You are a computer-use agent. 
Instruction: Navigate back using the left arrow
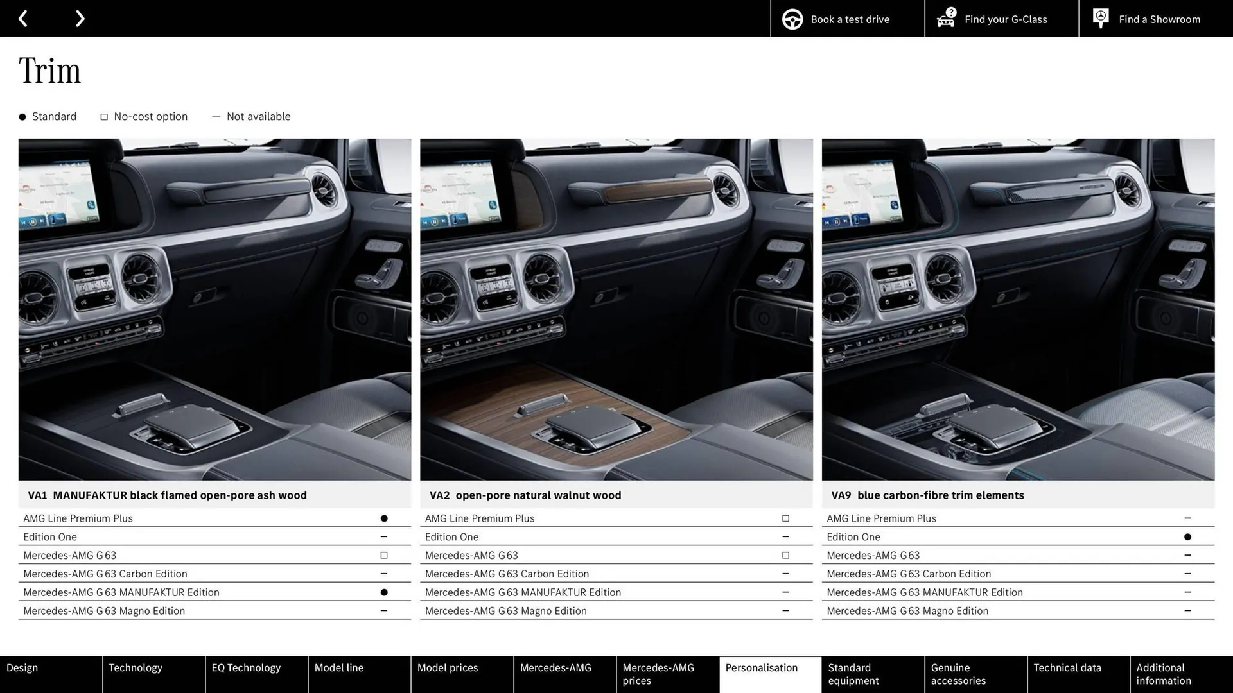[23, 18]
